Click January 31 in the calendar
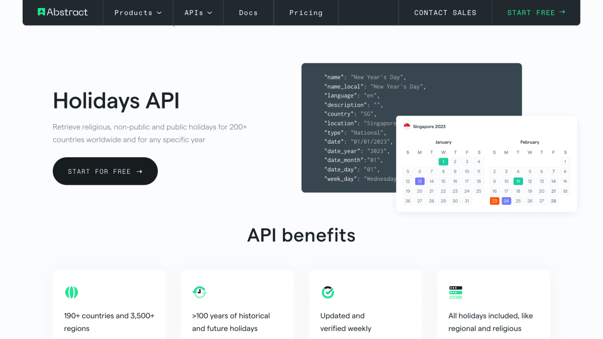This screenshot has height=339, width=603. (467, 201)
